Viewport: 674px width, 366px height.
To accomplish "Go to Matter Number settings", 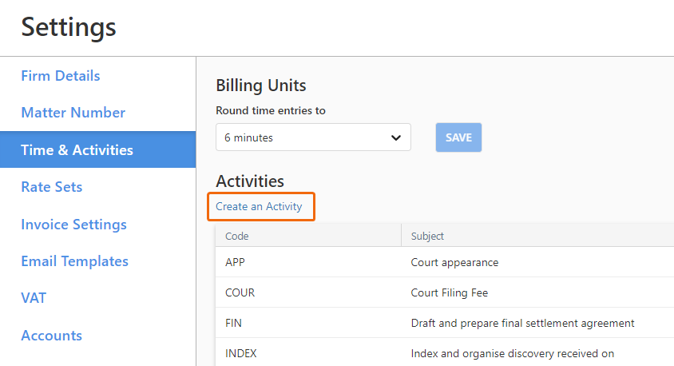I will click(73, 112).
